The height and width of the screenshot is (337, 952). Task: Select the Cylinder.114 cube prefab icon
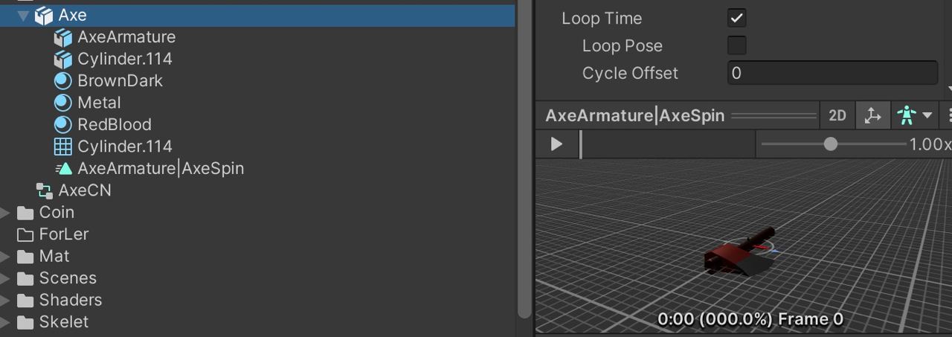[x=63, y=59]
